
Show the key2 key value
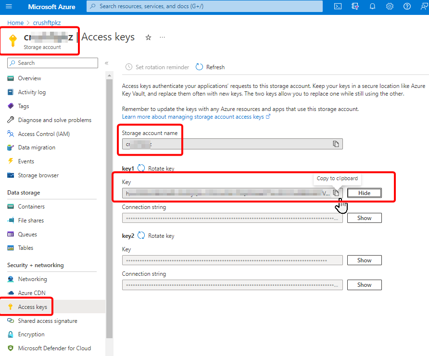(365, 260)
